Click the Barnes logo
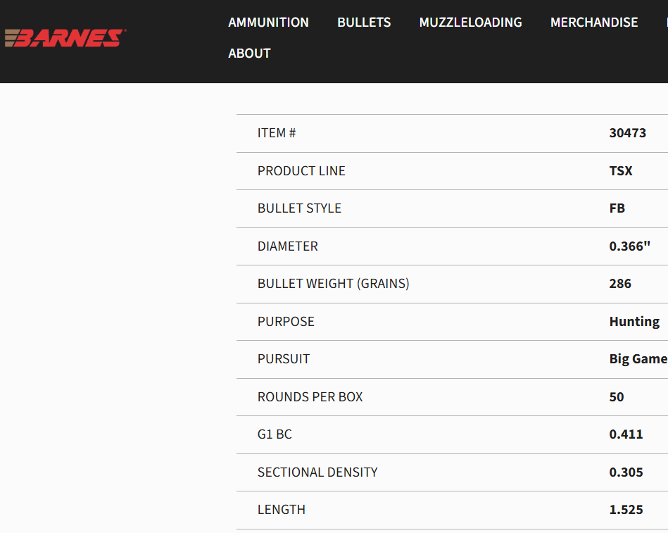Image resolution: width=668 pixels, height=533 pixels. [x=65, y=38]
